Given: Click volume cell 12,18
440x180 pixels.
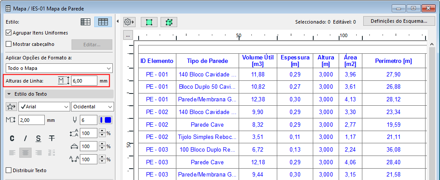Looking at the screenshot, I should (258, 162).
